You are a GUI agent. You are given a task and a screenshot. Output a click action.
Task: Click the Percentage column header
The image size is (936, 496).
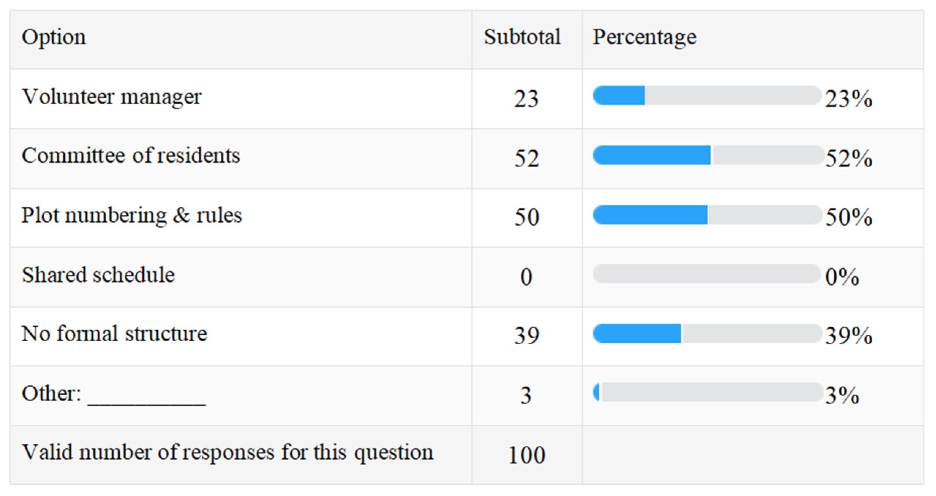click(644, 37)
